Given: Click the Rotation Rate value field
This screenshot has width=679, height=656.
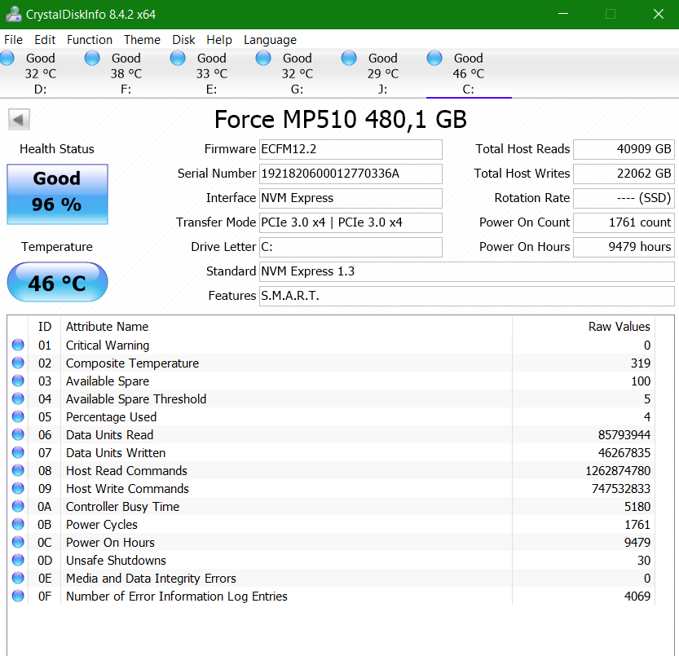Looking at the screenshot, I should click(624, 198).
